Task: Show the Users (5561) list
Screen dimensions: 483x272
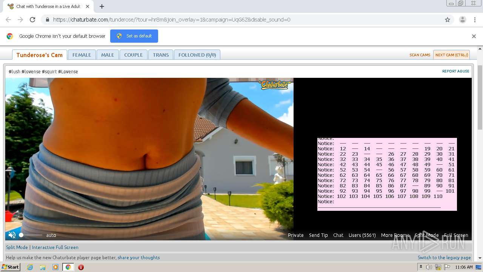Action: [x=362, y=235]
